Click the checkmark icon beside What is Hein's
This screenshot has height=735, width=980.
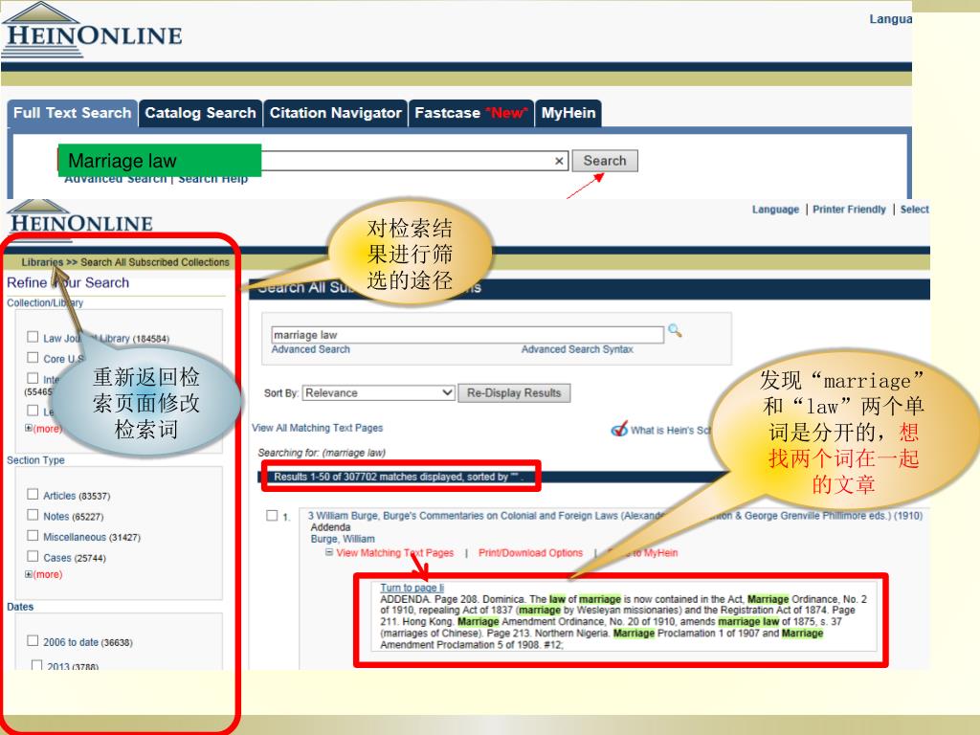click(x=619, y=430)
